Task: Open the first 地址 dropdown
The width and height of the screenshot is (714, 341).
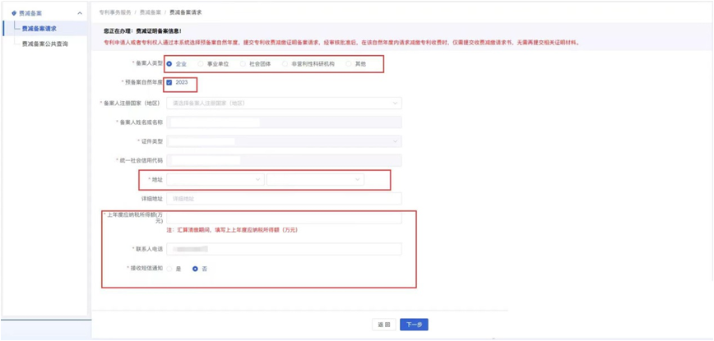Action: click(216, 180)
